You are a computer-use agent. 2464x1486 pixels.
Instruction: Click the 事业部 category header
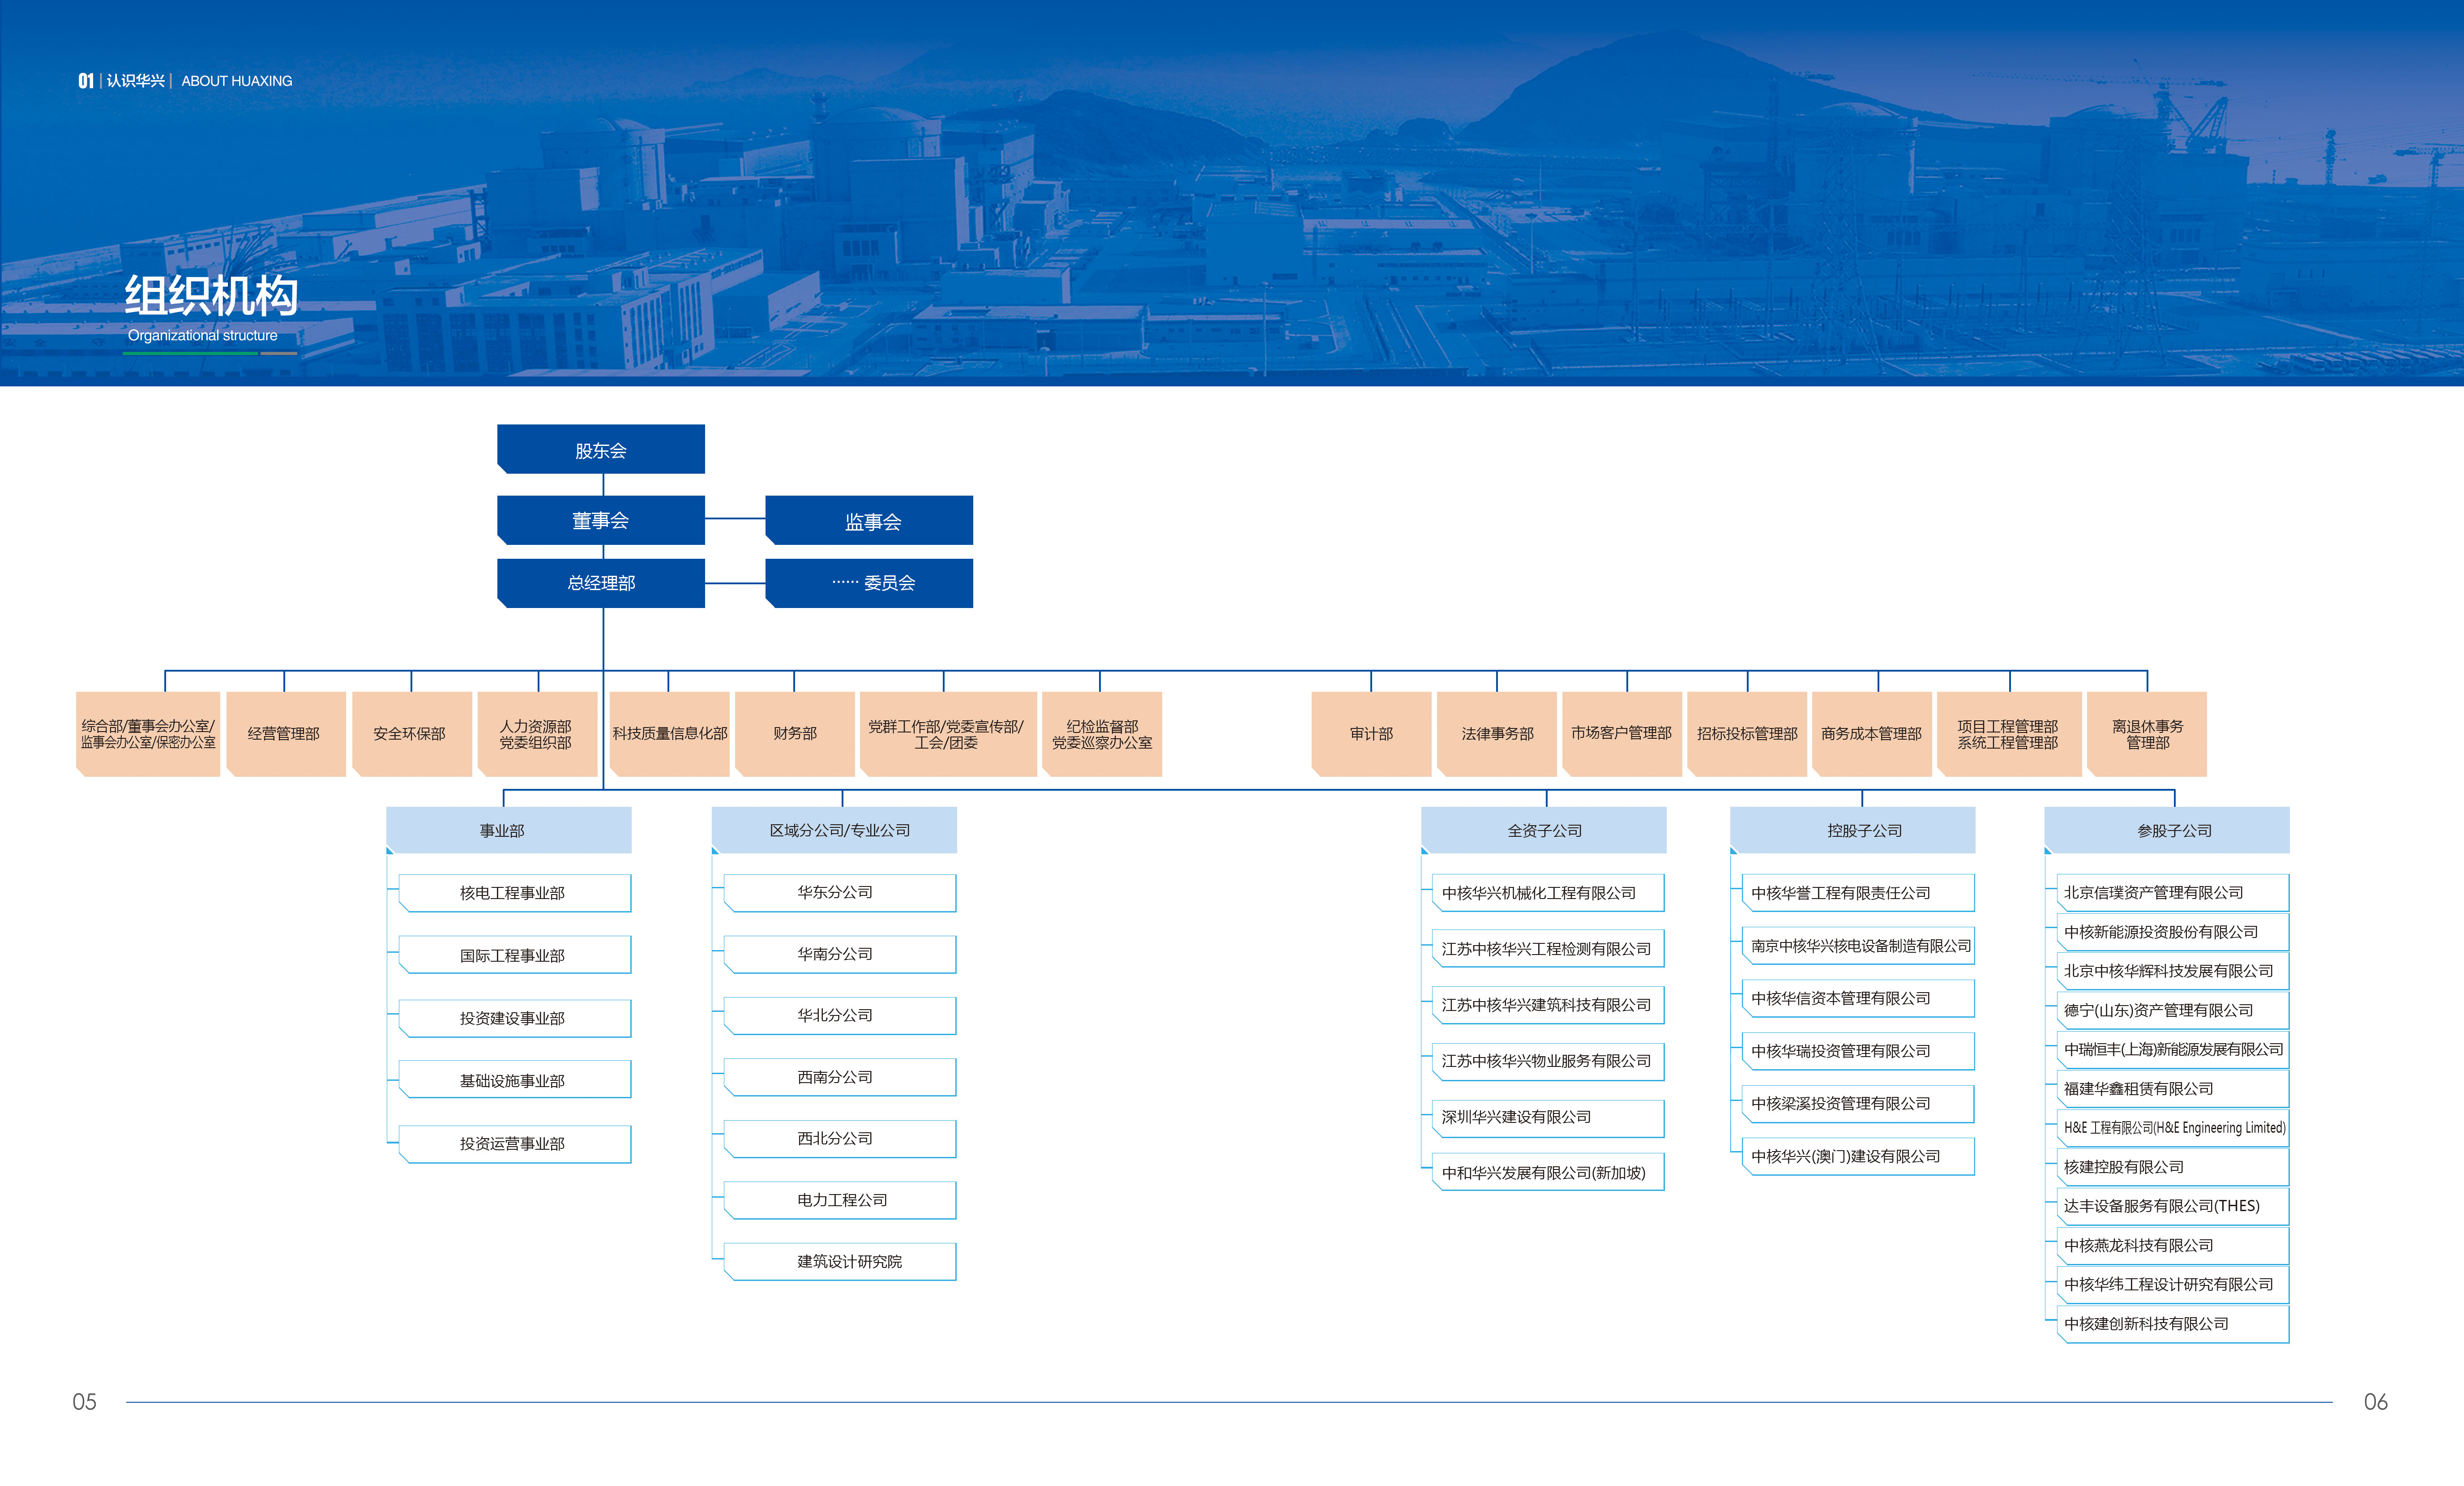point(509,830)
